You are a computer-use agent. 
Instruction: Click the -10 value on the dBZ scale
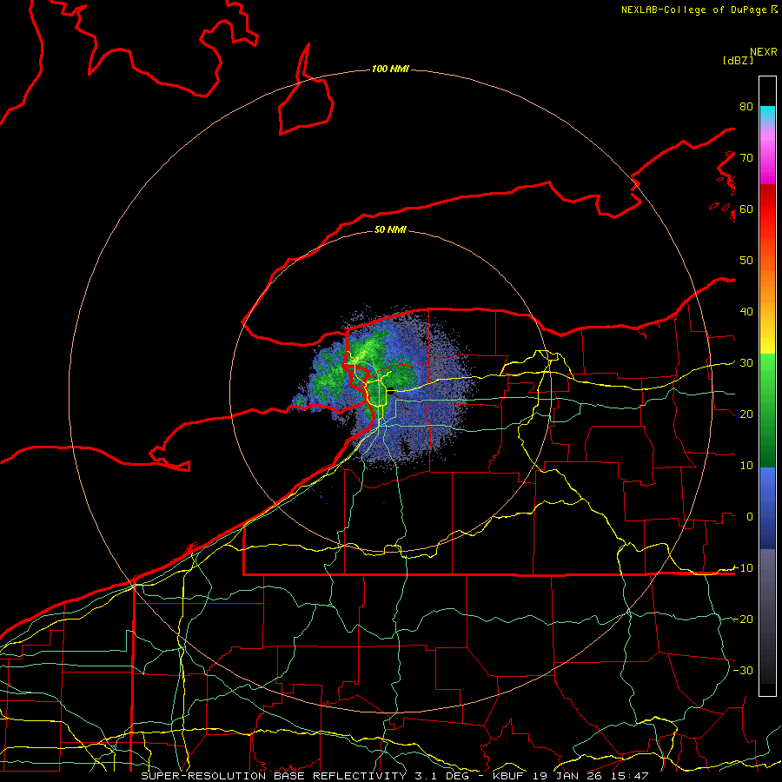click(743, 568)
